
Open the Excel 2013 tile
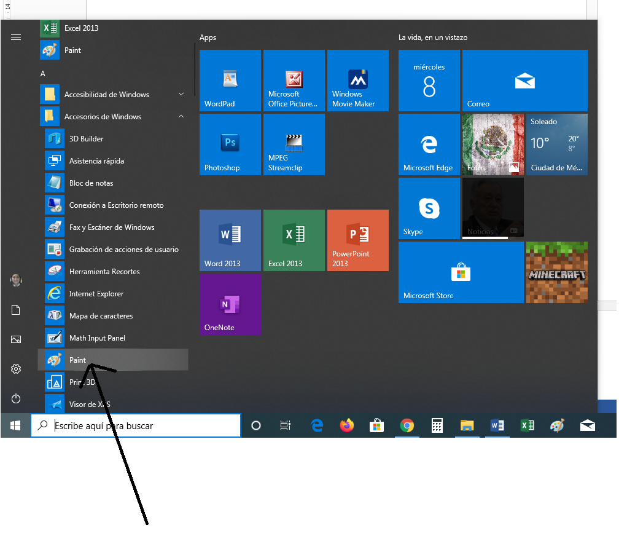click(x=294, y=240)
